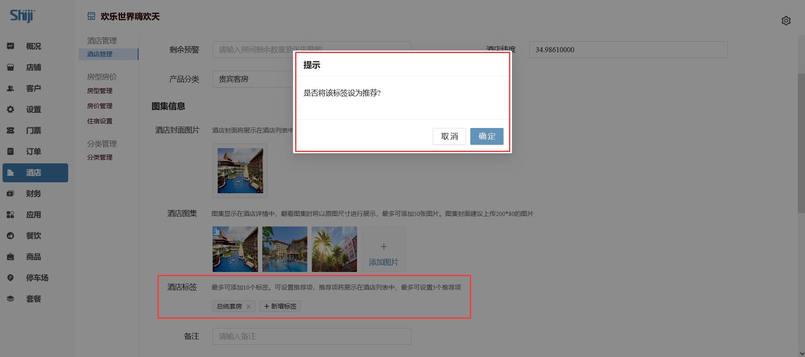Click the 备注 remarks input field
Image resolution: width=805 pixels, height=357 pixels.
[312, 336]
